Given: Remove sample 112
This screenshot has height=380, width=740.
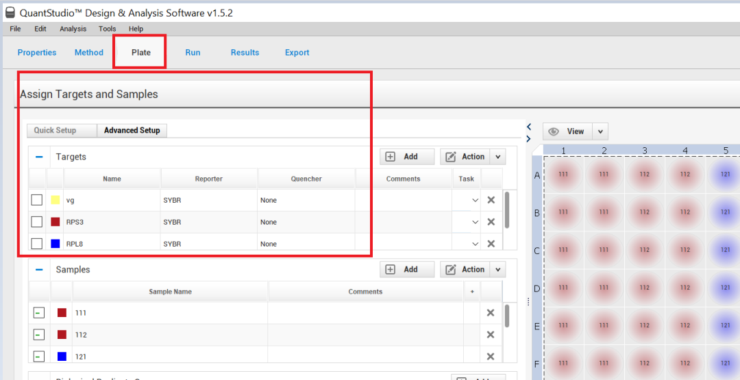Looking at the screenshot, I should click(x=491, y=335).
